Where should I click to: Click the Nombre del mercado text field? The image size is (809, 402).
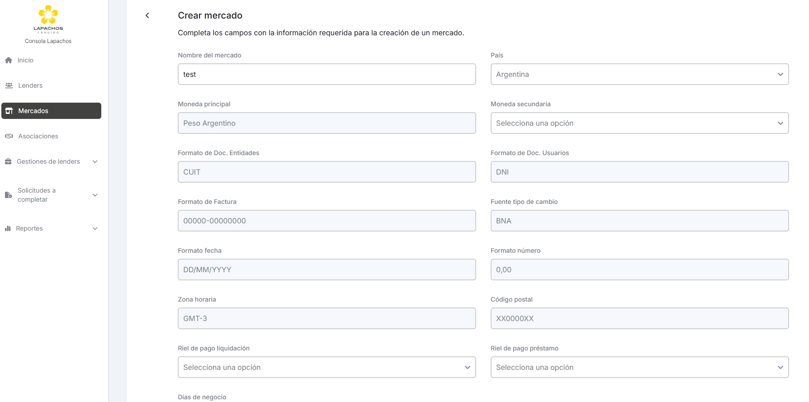(326, 74)
